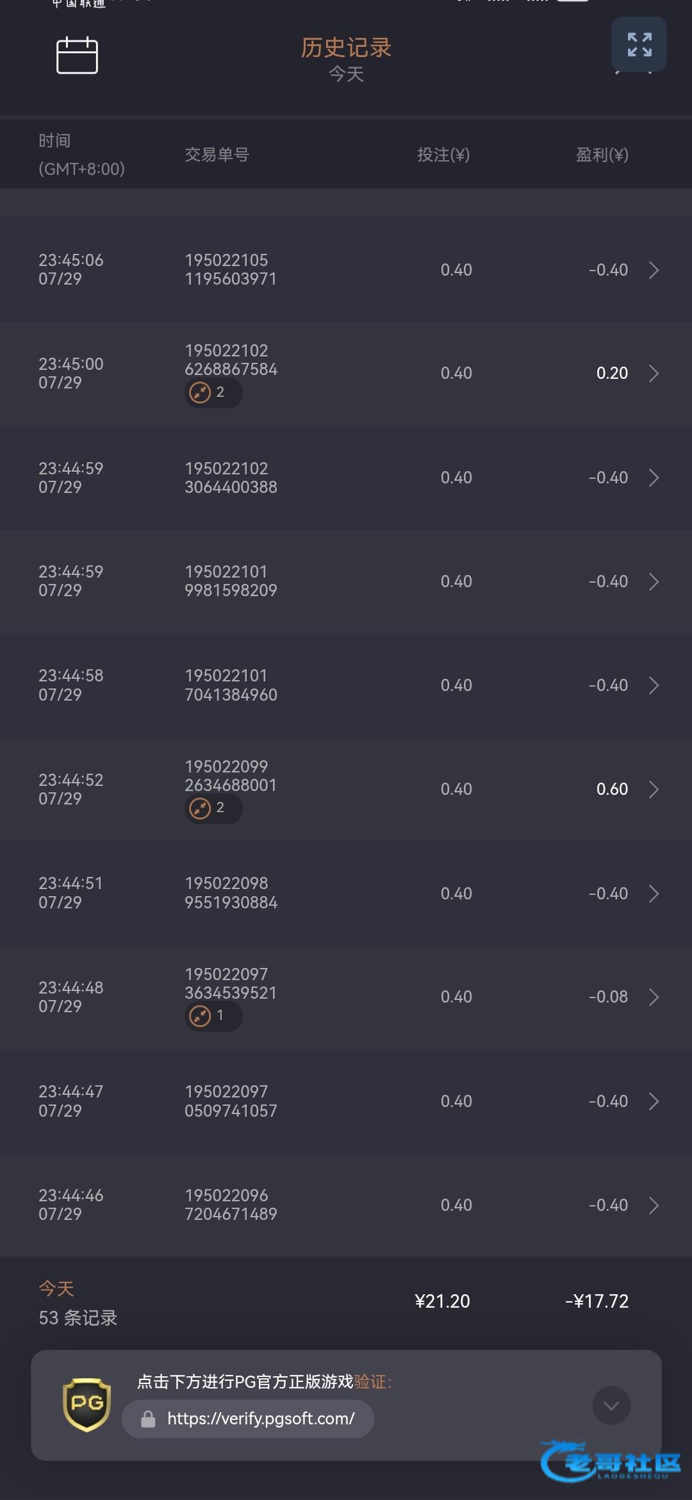The width and height of the screenshot is (692, 1500).
Task: Open the 23:44:46 transaction row arrow
Action: [654, 1205]
